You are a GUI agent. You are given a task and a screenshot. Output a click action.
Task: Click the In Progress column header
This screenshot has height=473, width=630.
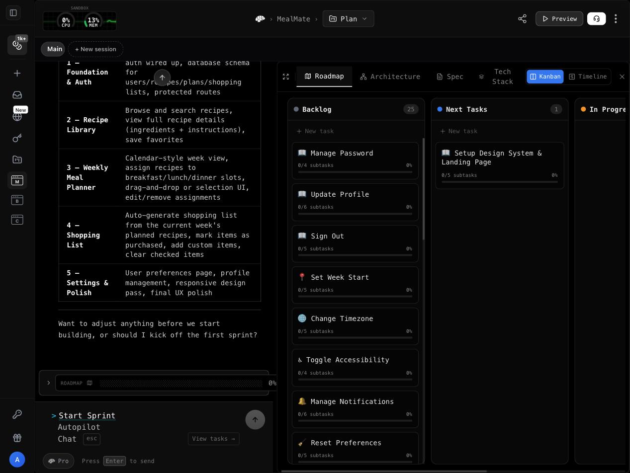600,109
